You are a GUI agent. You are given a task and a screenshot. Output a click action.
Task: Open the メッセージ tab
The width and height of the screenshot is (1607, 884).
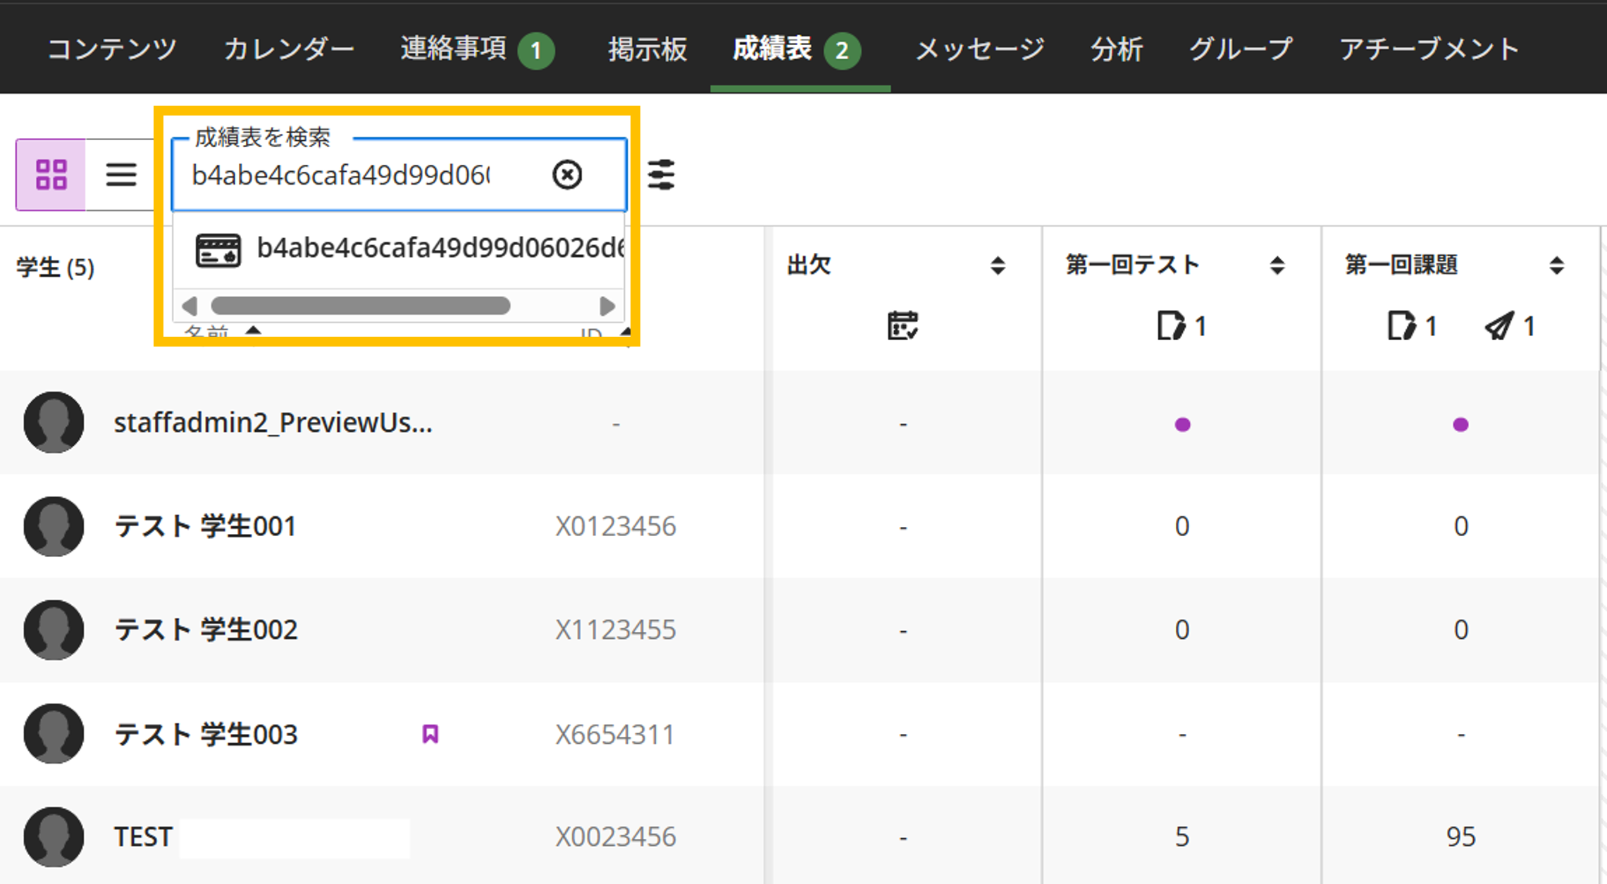point(979,49)
